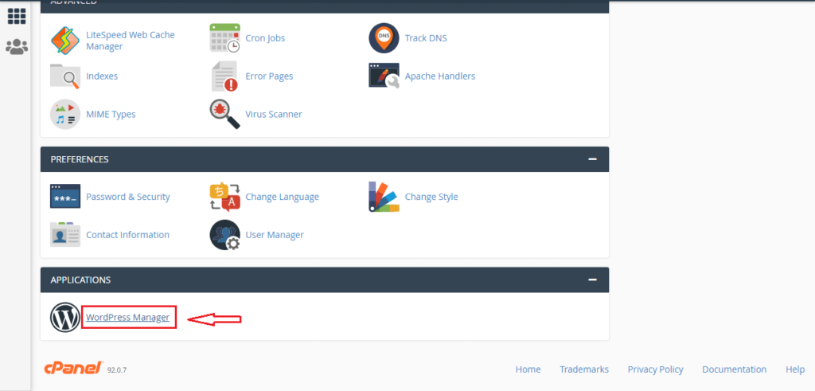Viewport: 815px width, 391px height.
Task: Click the Contact Information card icon
Action: coord(65,234)
